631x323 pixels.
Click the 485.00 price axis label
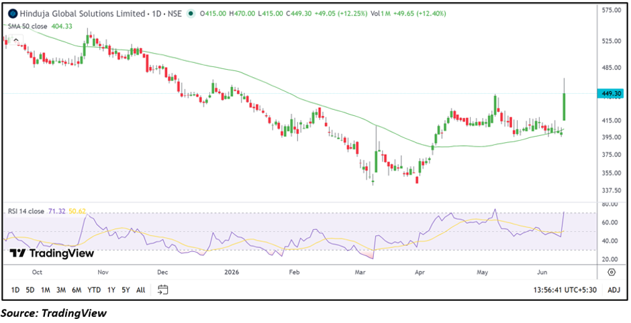[x=610, y=68]
